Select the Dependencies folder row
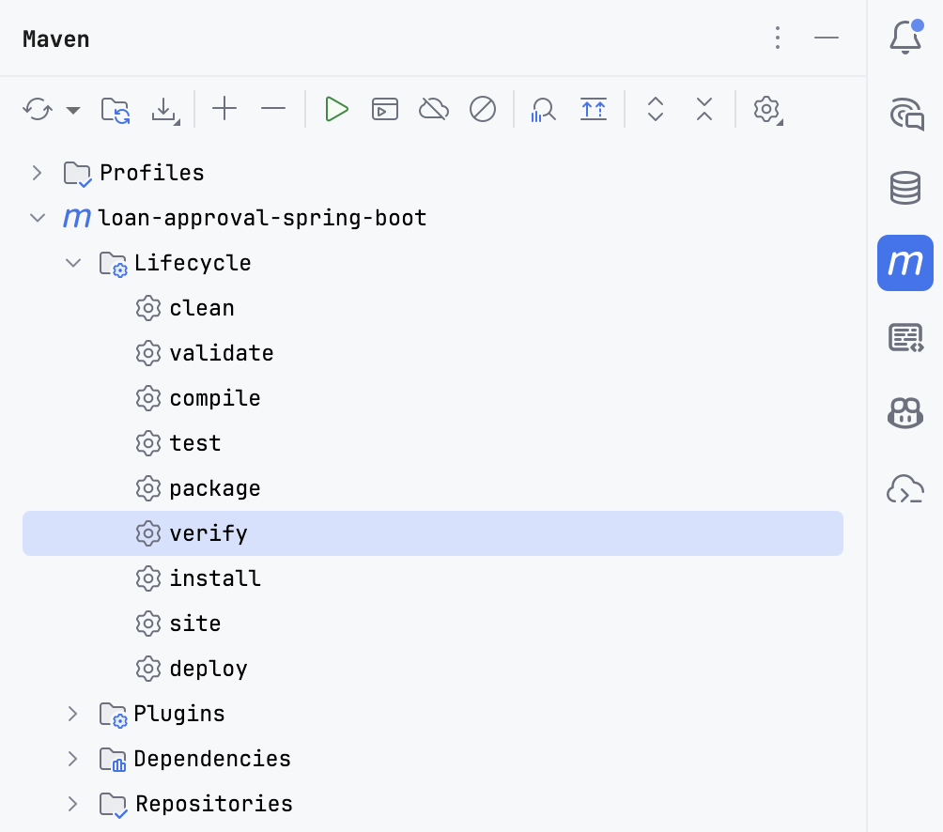943x832 pixels. (433, 759)
